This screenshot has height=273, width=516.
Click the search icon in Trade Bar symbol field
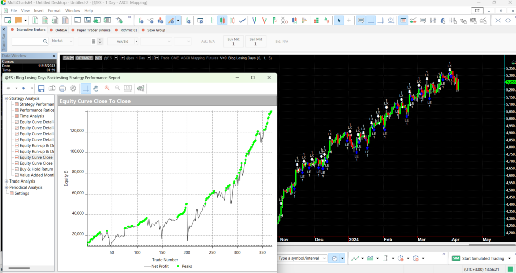pyautogui.click(x=44, y=41)
